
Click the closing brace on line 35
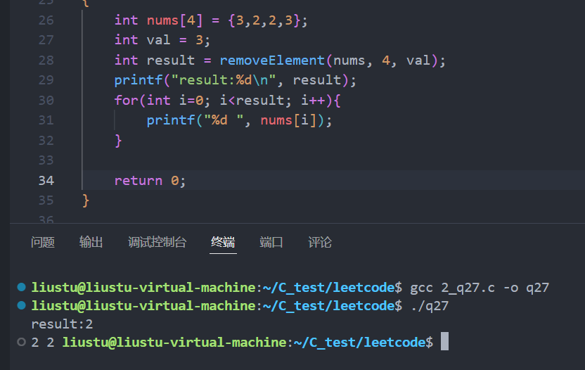pyautogui.click(x=86, y=200)
